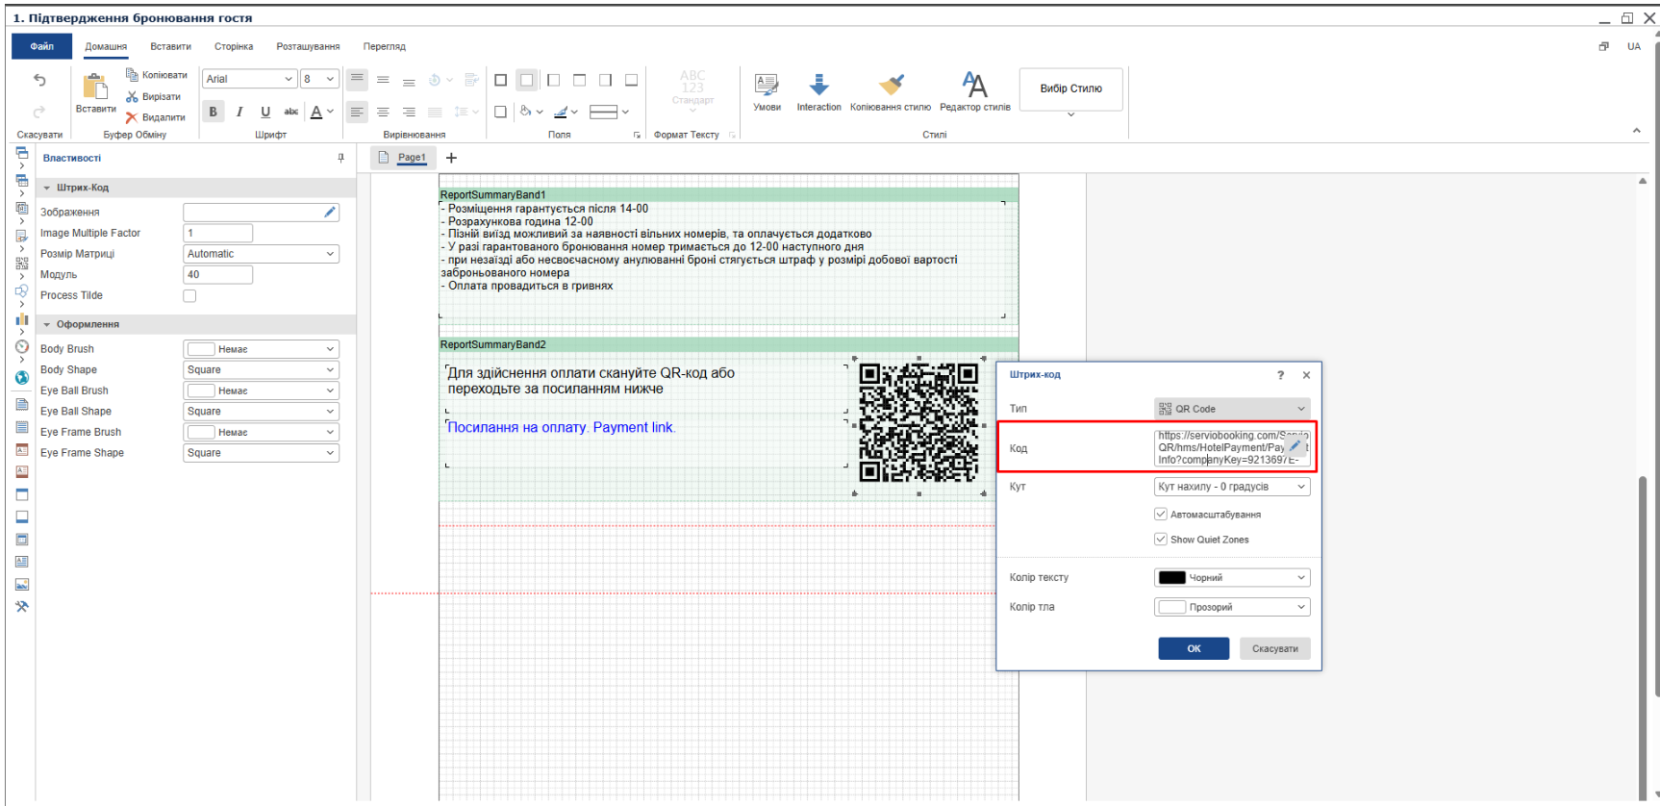Click the Скасувати button in dialog

point(1274,649)
